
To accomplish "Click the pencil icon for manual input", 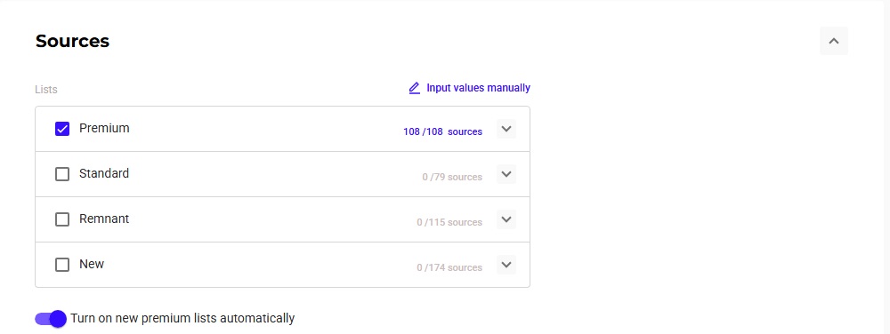I will (415, 88).
